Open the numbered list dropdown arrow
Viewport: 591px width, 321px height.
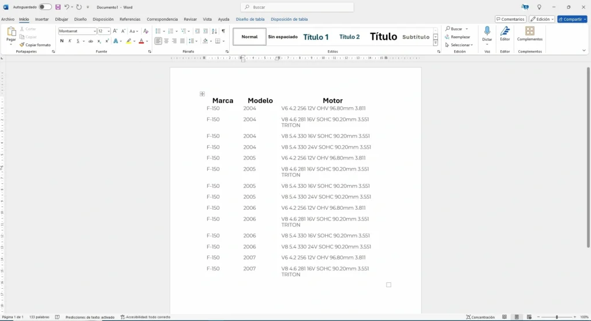[x=177, y=31]
